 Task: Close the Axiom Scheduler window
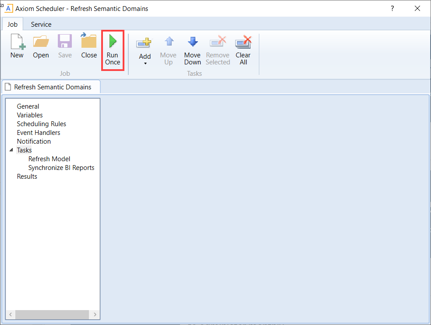(x=417, y=8)
